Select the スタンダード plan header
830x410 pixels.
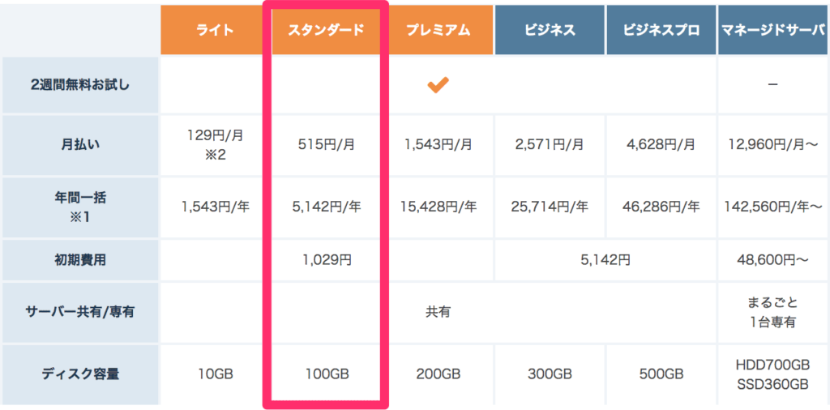(326, 30)
